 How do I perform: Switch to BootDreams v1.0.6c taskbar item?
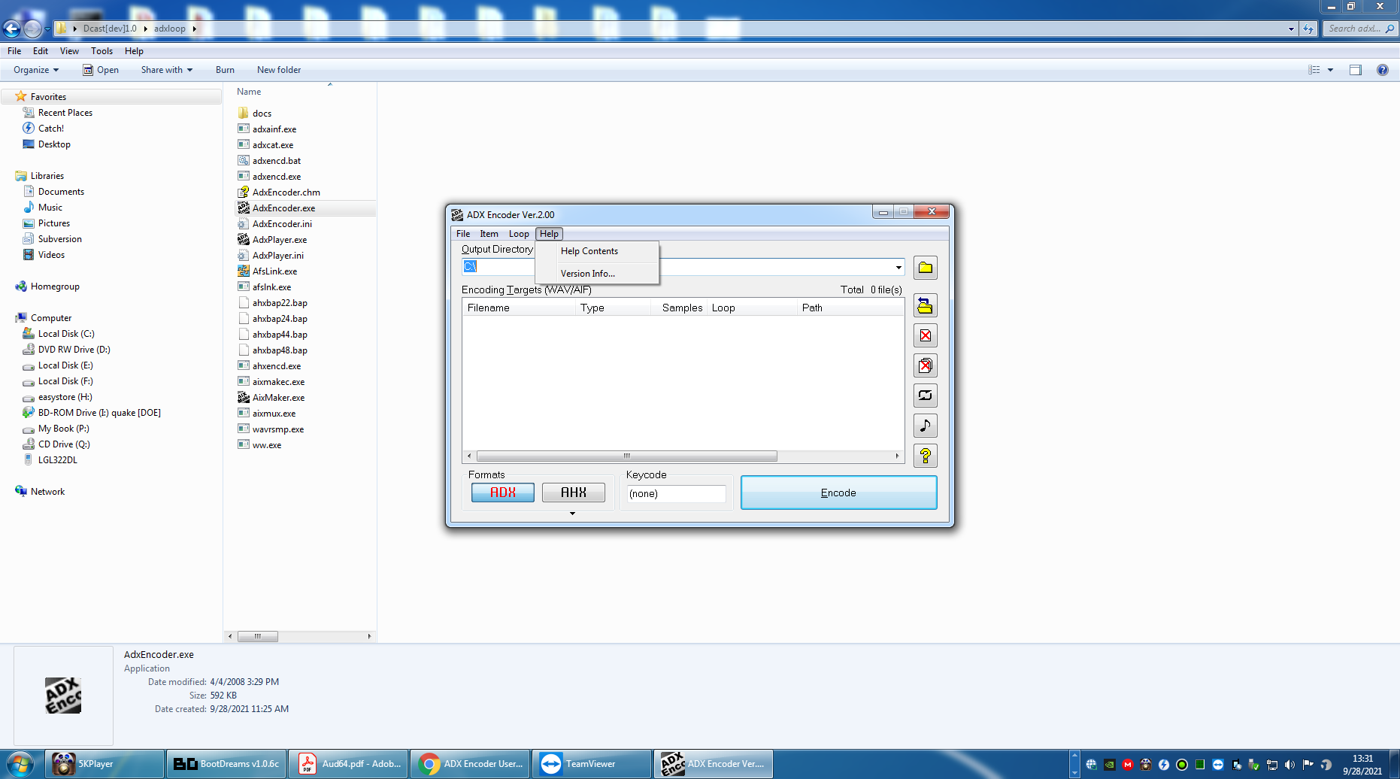226,764
